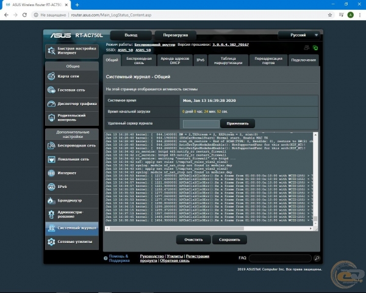366x293 pixels.
Task: Go back in browser history
Action: pyautogui.click(x=6, y=15)
